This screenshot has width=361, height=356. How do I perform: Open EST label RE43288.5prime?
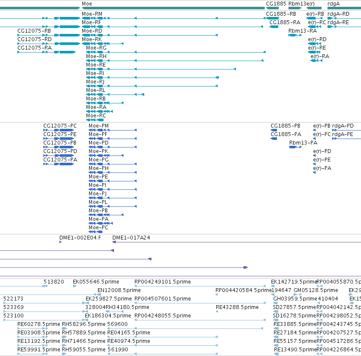[x=237, y=308]
